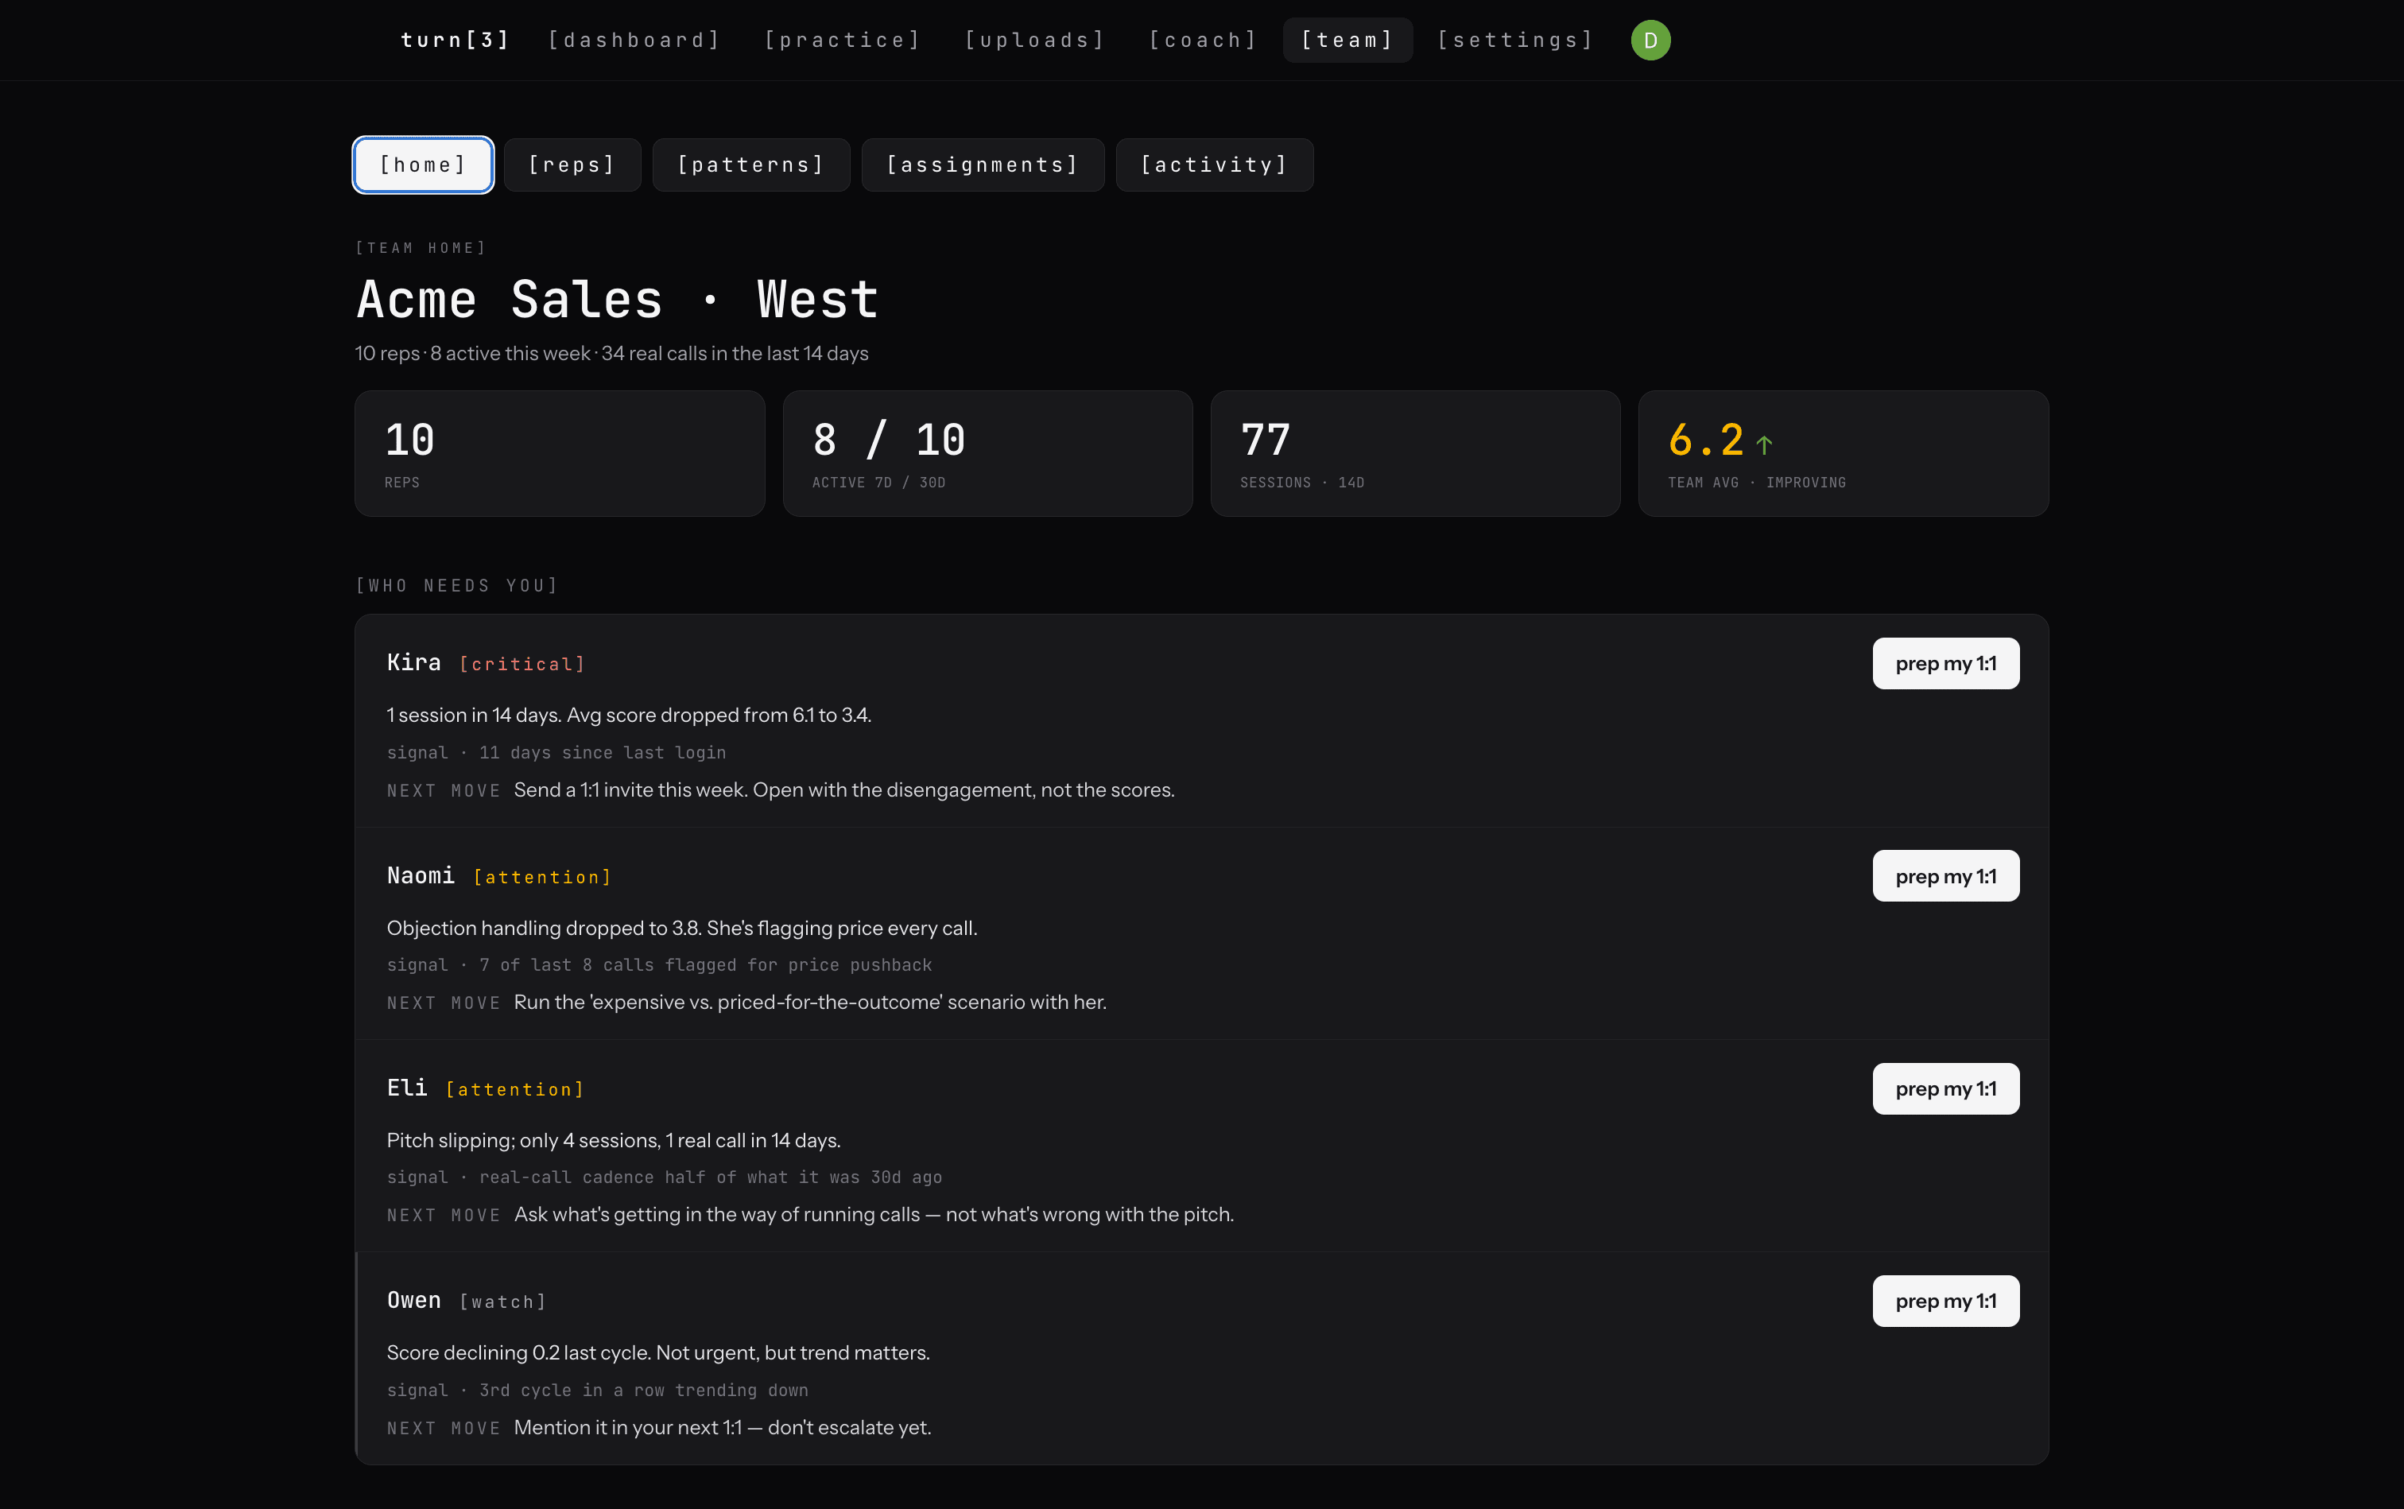Click the Acme Sales · West heading
This screenshot has width=2404, height=1509.
[x=618, y=300]
